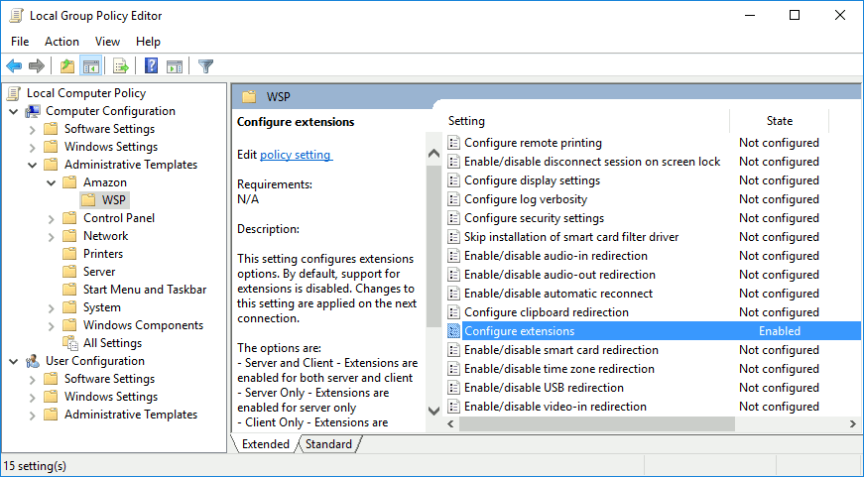Expand the Windows Components folder

tap(51, 325)
